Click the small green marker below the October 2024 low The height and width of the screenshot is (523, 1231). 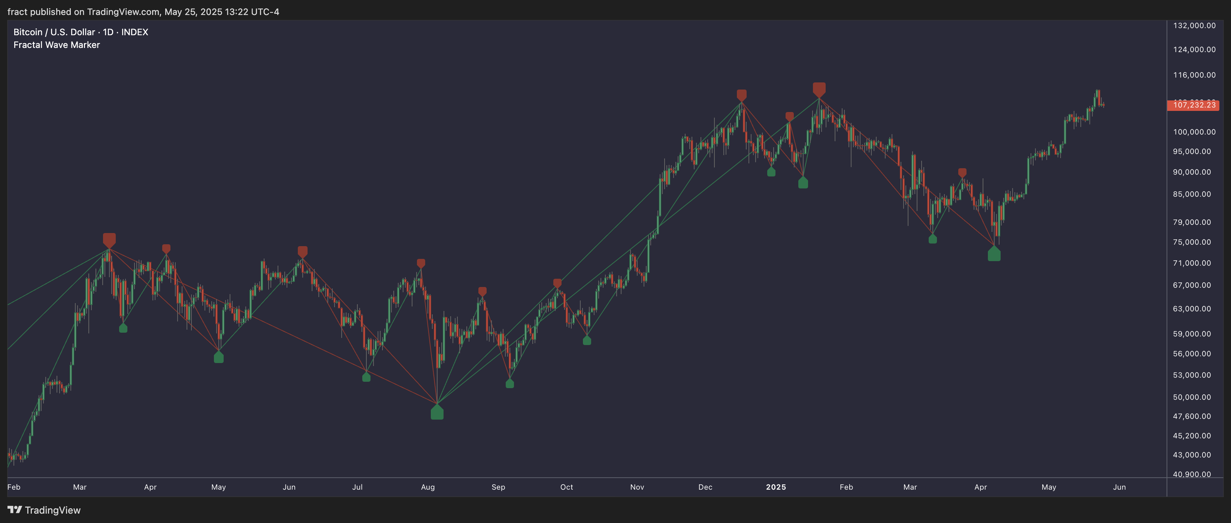[587, 340]
